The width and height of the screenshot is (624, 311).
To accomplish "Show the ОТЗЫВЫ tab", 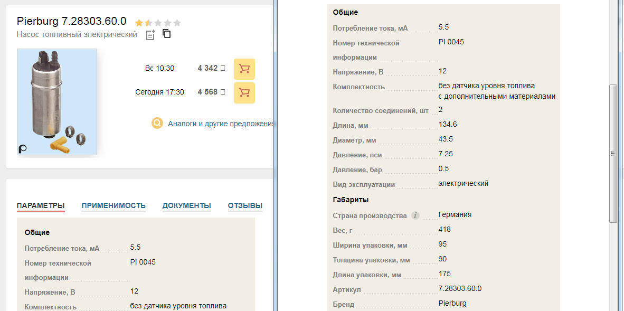I will [x=245, y=205].
